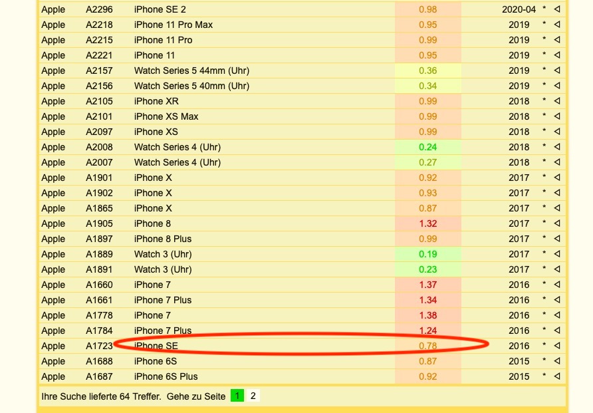593x413 pixels.
Task: Click year 2015 in iPhone 6S row
Action: tap(519, 361)
